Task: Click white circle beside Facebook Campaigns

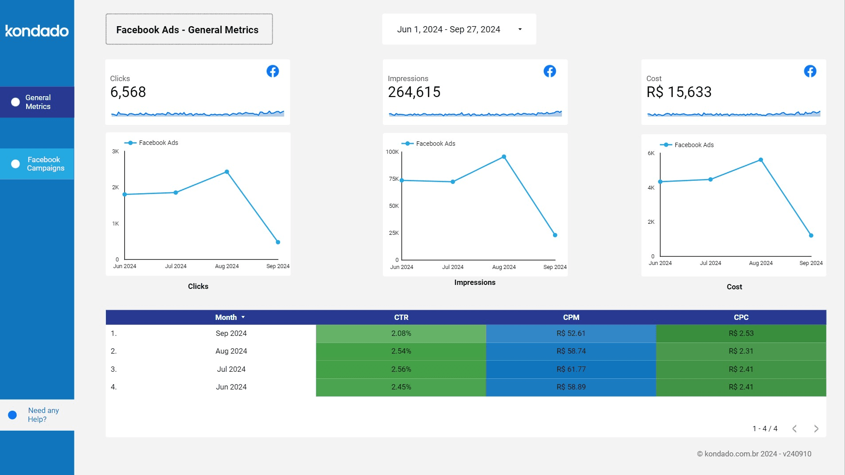Action: click(x=16, y=164)
